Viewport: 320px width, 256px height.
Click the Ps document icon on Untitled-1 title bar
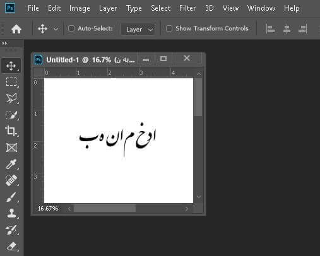39,60
